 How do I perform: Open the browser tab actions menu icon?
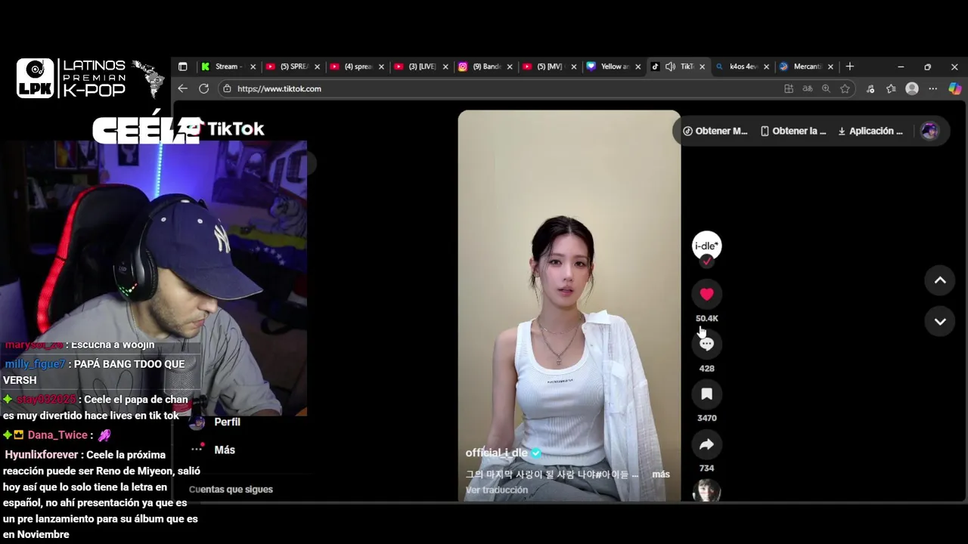pyautogui.click(x=182, y=66)
